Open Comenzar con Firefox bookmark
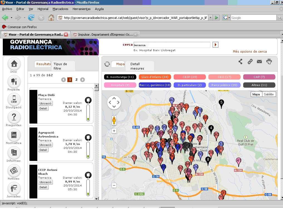Screen dimensions: 283x209 coord(19,27)
